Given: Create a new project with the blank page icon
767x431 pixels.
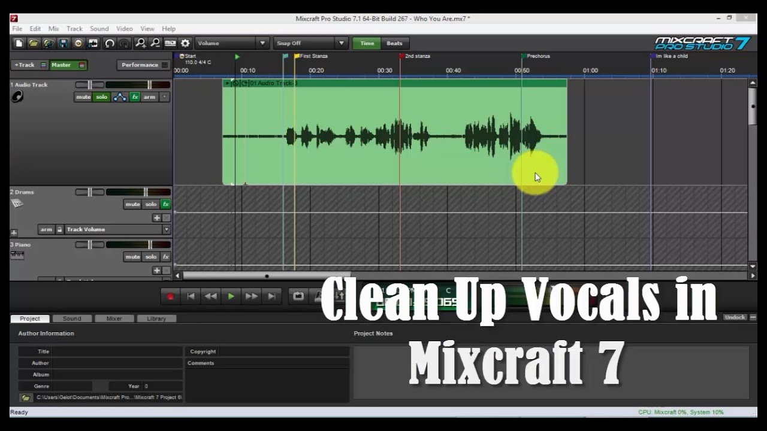Looking at the screenshot, I should coord(19,43).
